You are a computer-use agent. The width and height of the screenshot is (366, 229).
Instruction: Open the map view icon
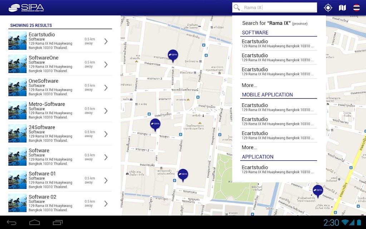(x=342, y=8)
